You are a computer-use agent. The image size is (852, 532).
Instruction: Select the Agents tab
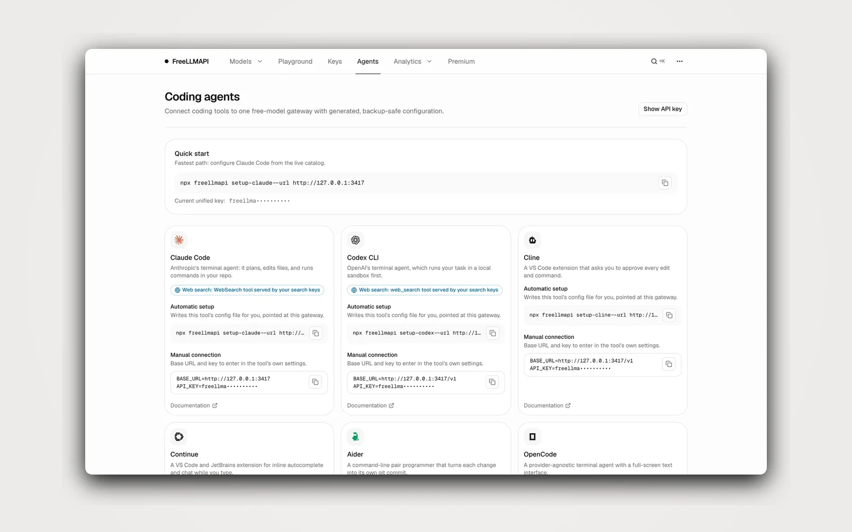click(368, 62)
